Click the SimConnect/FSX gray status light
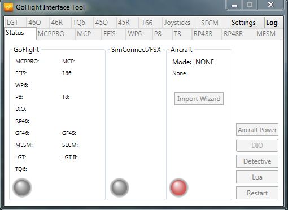288x210 pixels. click(x=119, y=187)
